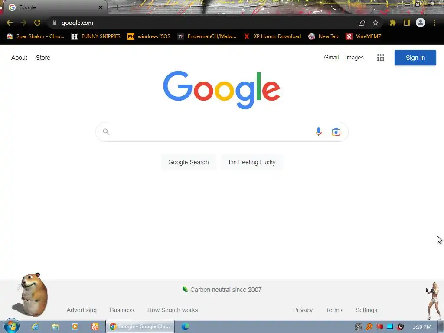Select Google Chrome taskbar button

(x=140, y=326)
